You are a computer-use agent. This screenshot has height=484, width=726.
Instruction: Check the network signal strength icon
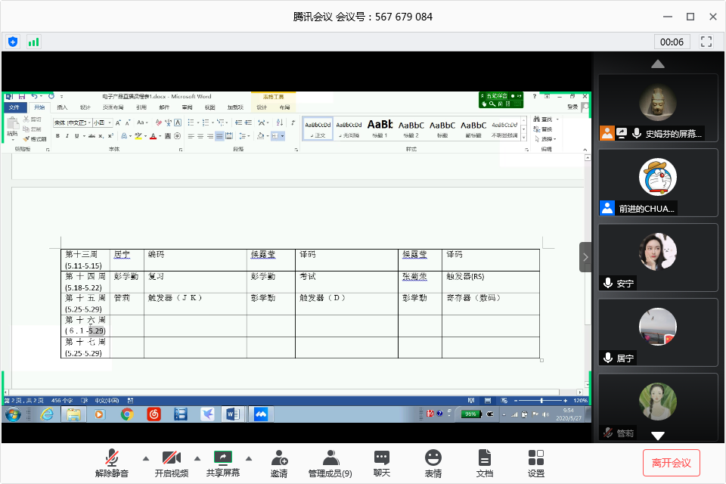33,42
